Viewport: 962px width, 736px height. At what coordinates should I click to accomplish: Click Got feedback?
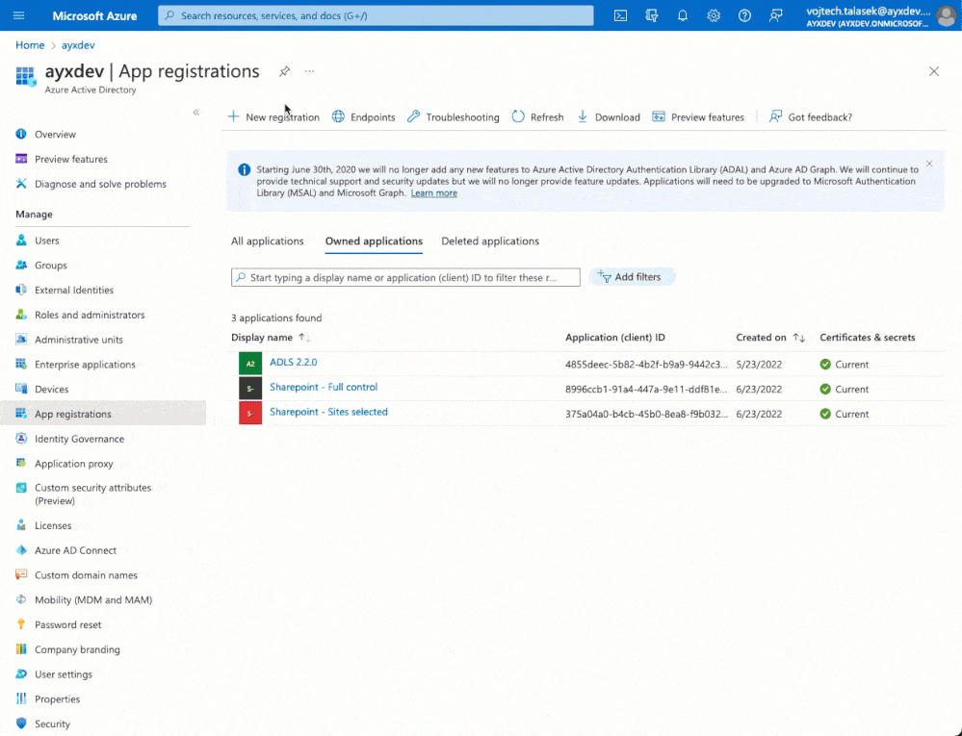click(811, 117)
